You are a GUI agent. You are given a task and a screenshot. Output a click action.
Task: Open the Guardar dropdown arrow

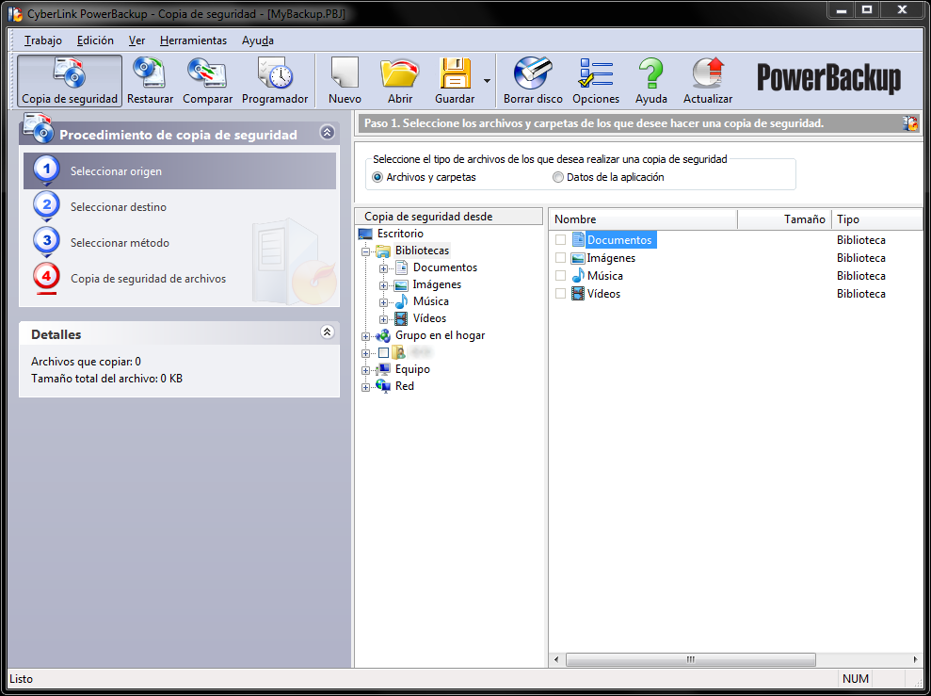coord(487,81)
